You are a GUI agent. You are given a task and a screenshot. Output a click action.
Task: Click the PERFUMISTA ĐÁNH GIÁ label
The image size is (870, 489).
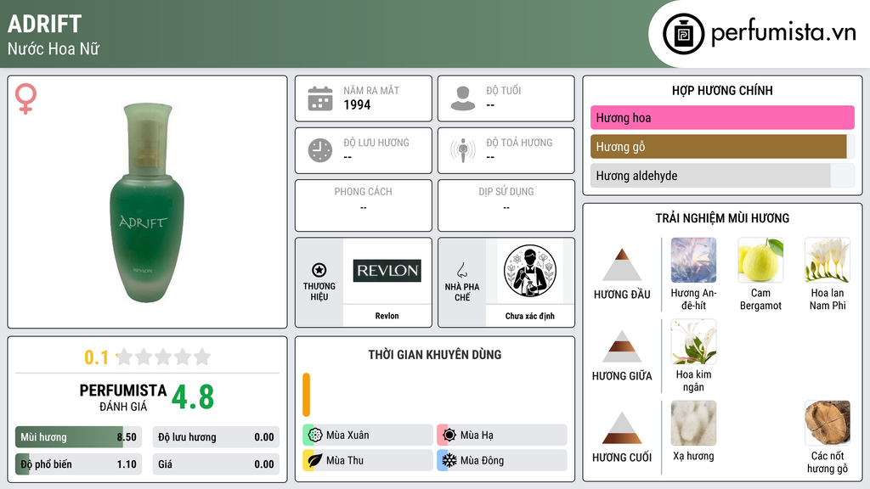tap(123, 397)
